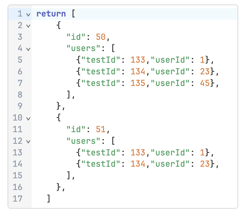Click line number 5 in the gutter

(20, 60)
